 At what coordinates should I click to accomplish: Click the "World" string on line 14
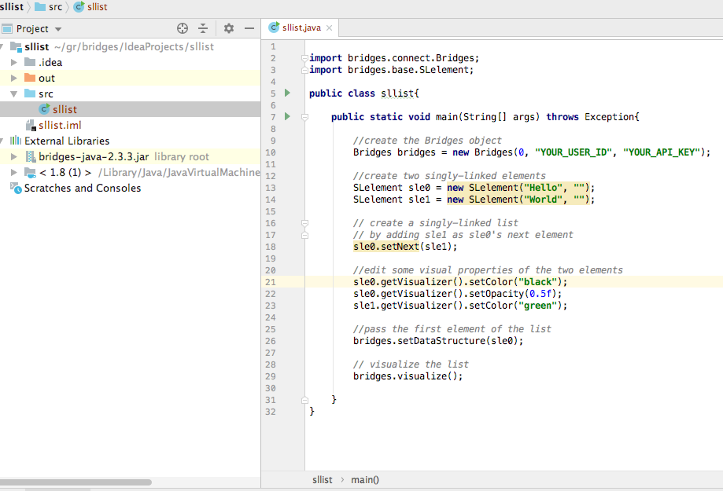[x=543, y=200]
